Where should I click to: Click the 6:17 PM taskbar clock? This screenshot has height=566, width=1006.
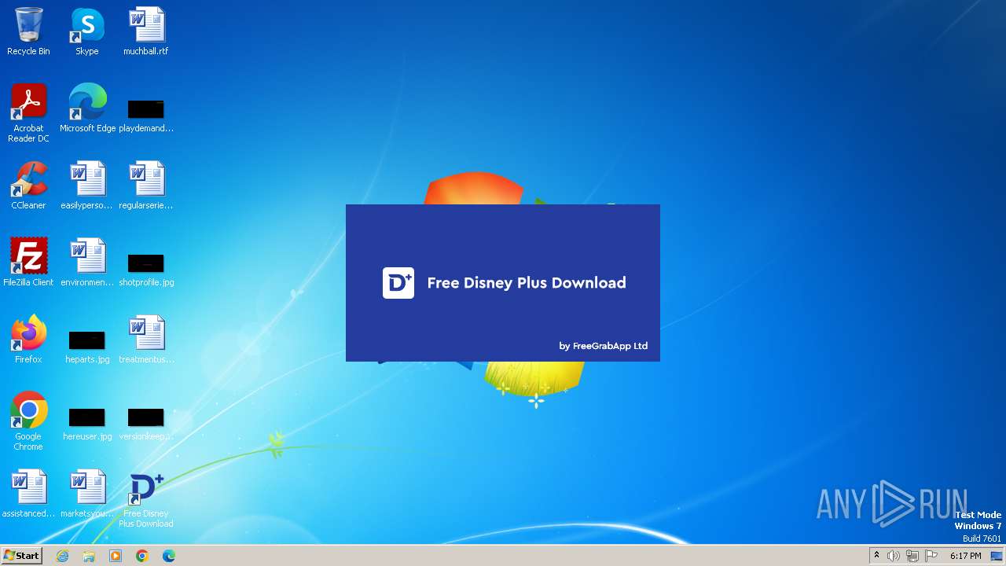coord(966,556)
